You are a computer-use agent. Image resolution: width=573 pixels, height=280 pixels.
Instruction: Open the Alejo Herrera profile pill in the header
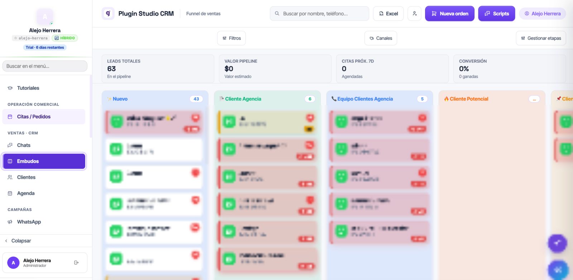pyautogui.click(x=543, y=14)
